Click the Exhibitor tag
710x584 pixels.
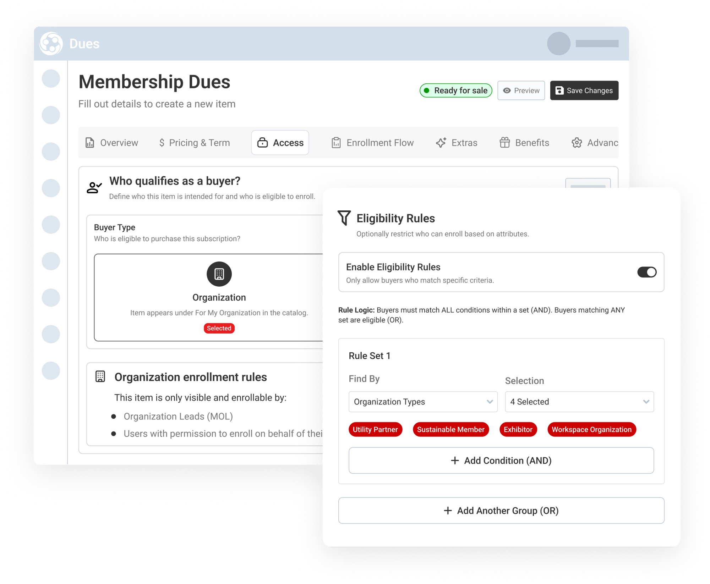click(x=518, y=429)
